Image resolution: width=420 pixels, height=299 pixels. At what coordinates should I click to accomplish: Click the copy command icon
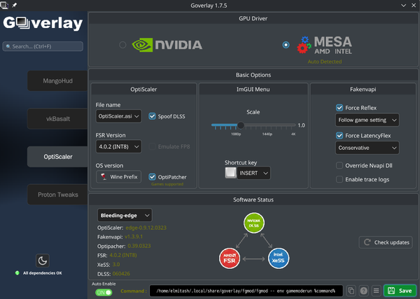coord(351,291)
